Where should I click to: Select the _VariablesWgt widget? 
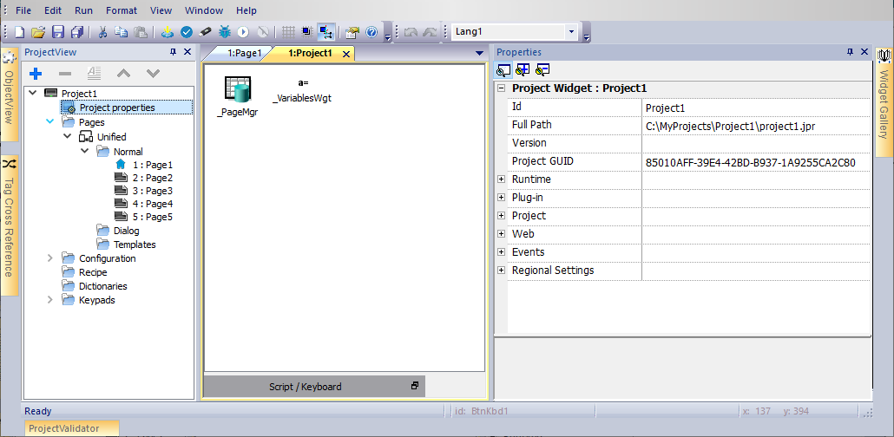[x=302, y=91]
